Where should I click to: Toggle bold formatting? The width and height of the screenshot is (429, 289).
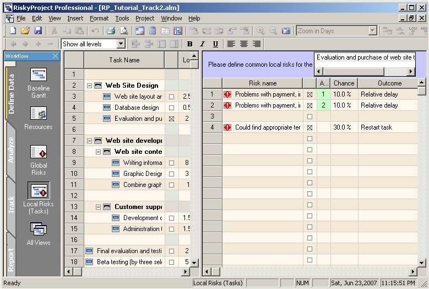189,44
